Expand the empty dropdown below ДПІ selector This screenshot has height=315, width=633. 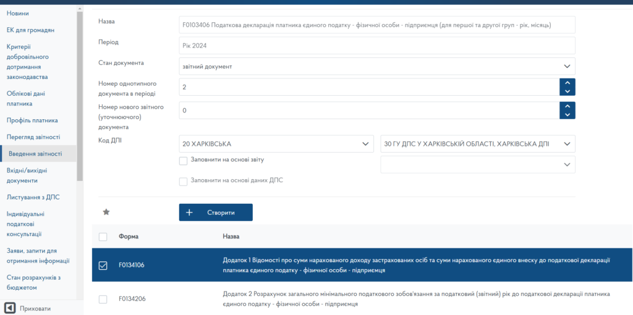(x=477, y=164)
